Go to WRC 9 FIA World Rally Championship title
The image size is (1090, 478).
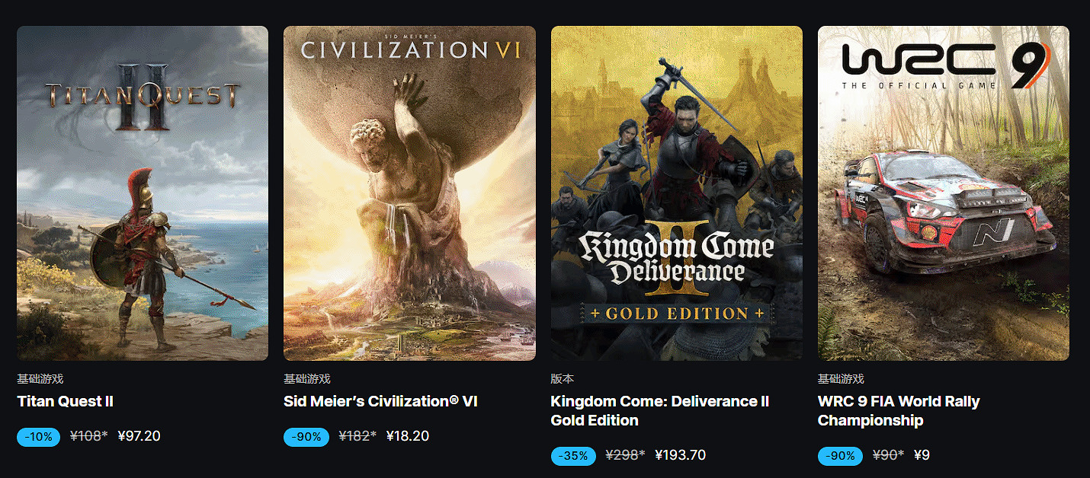pyautogui.click(x=899, y=410)
